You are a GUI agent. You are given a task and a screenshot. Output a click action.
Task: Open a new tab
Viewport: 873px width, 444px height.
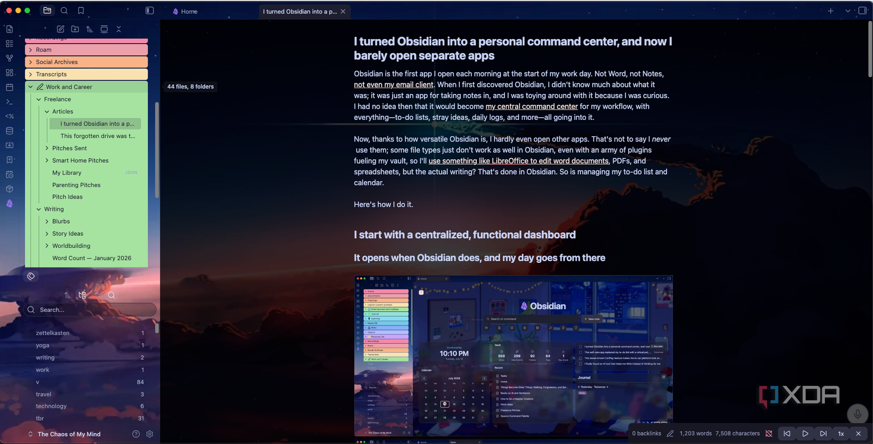(831, 11)
